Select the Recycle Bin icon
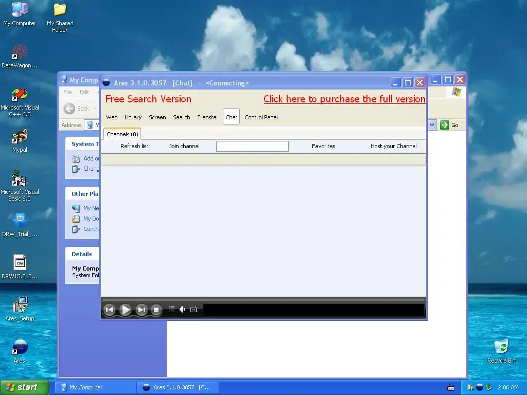This screenshot has width=527, height=395. [501, 351]
